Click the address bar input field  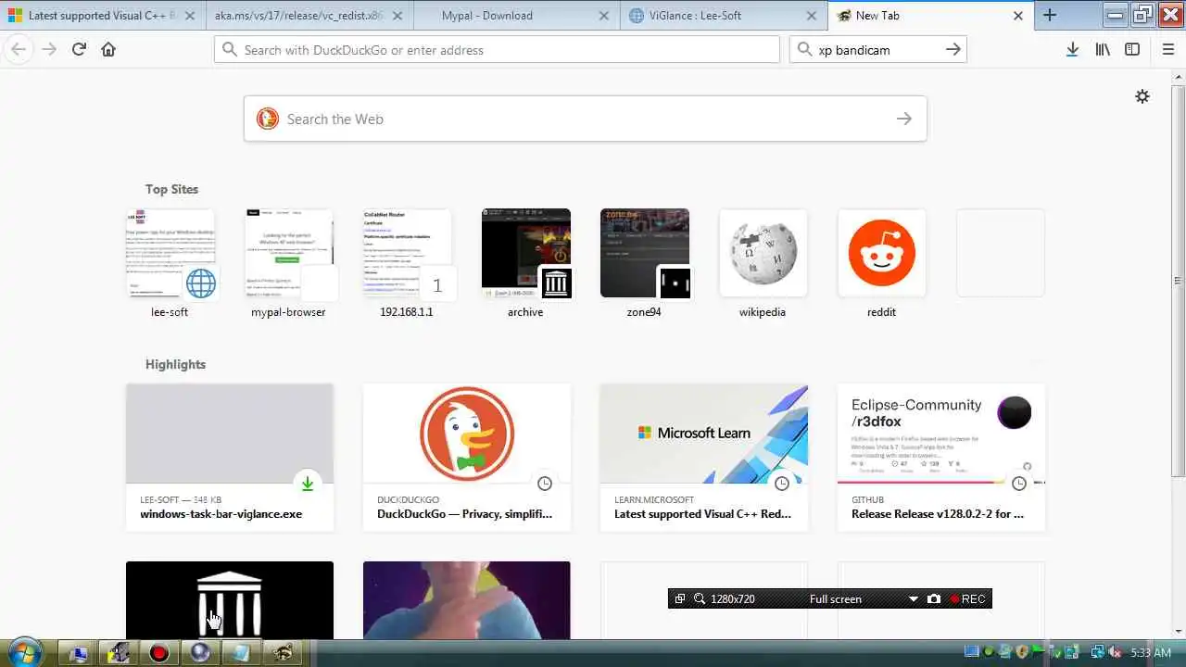[x=497, y=49]
